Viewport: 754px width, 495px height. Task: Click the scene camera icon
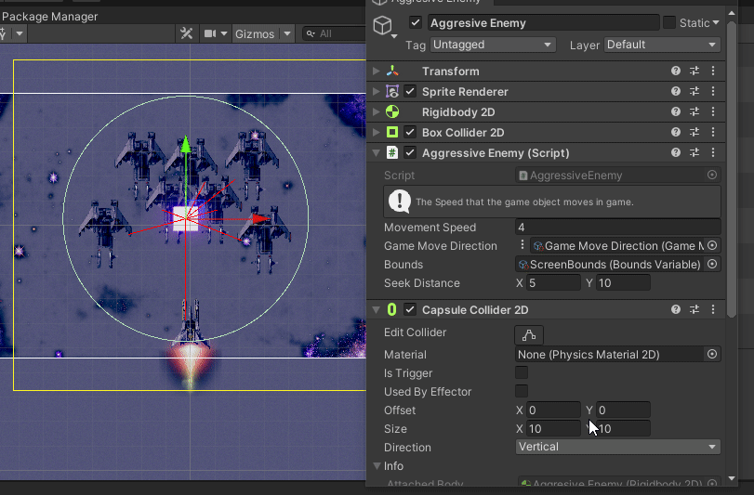coord(210,33)
